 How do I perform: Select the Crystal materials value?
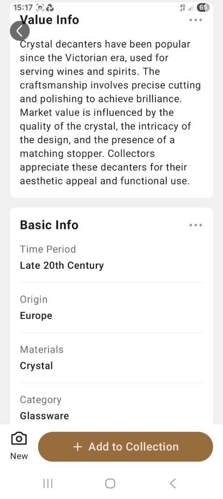click(36, 366)
